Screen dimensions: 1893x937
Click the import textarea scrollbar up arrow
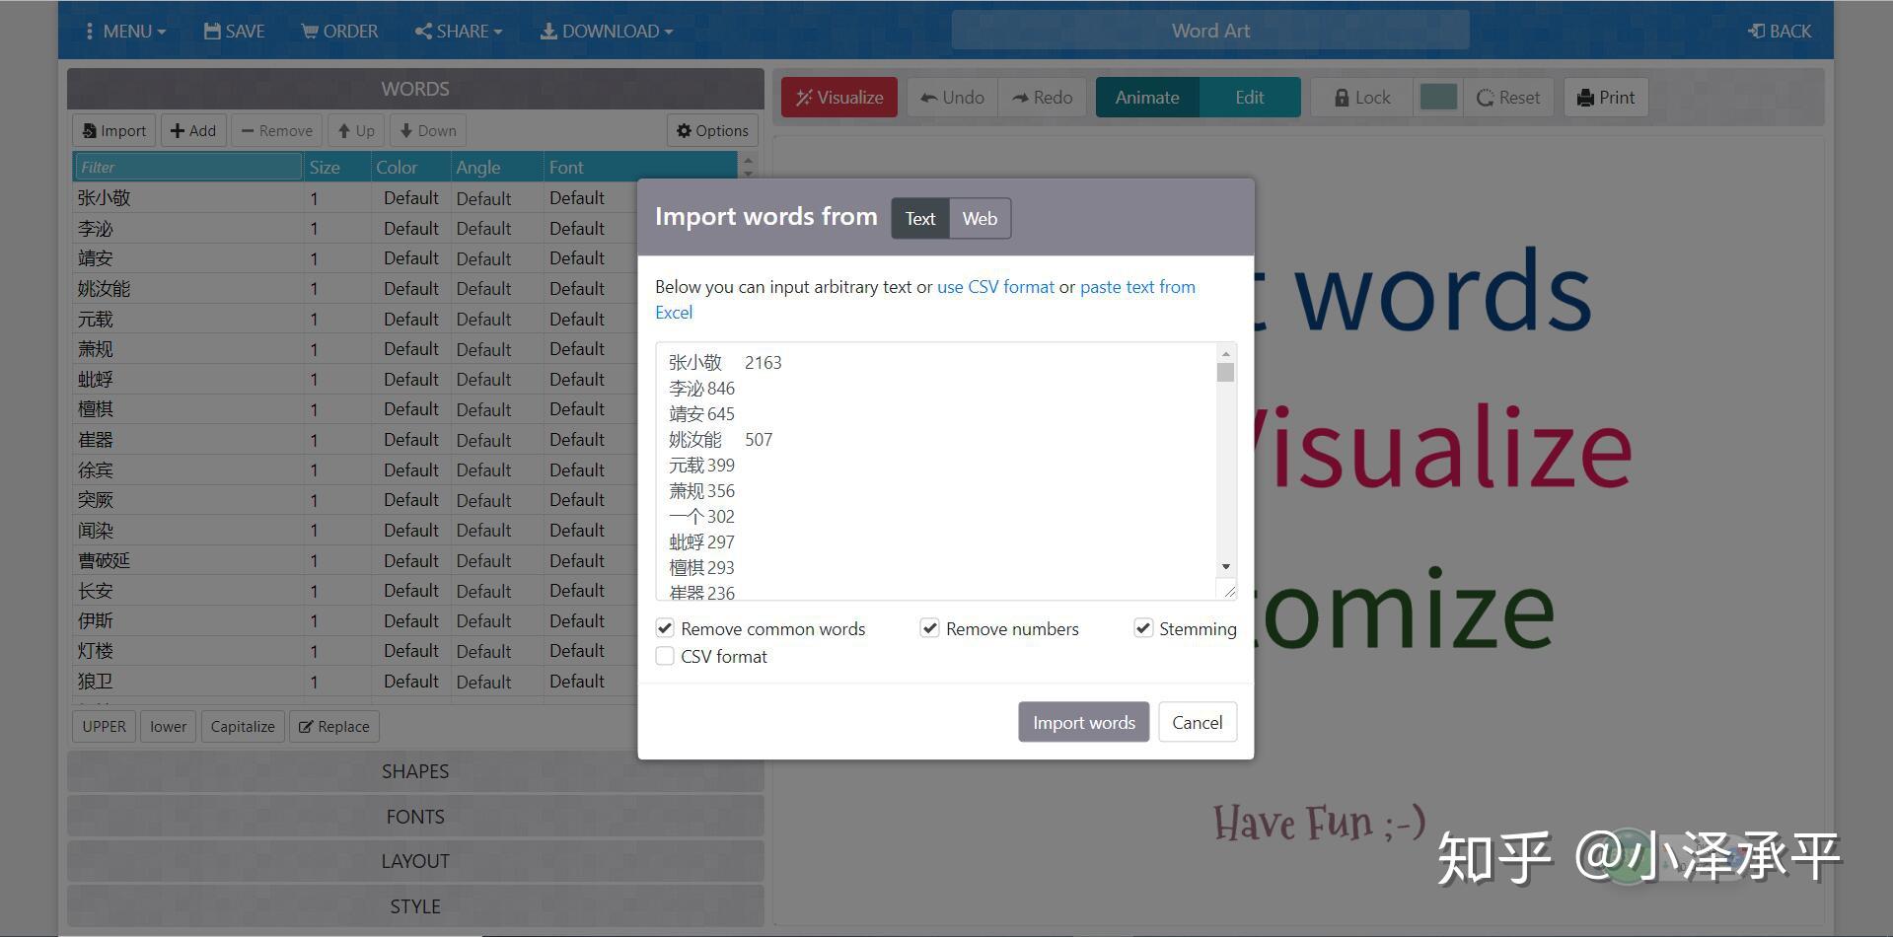click(1226, 353)
